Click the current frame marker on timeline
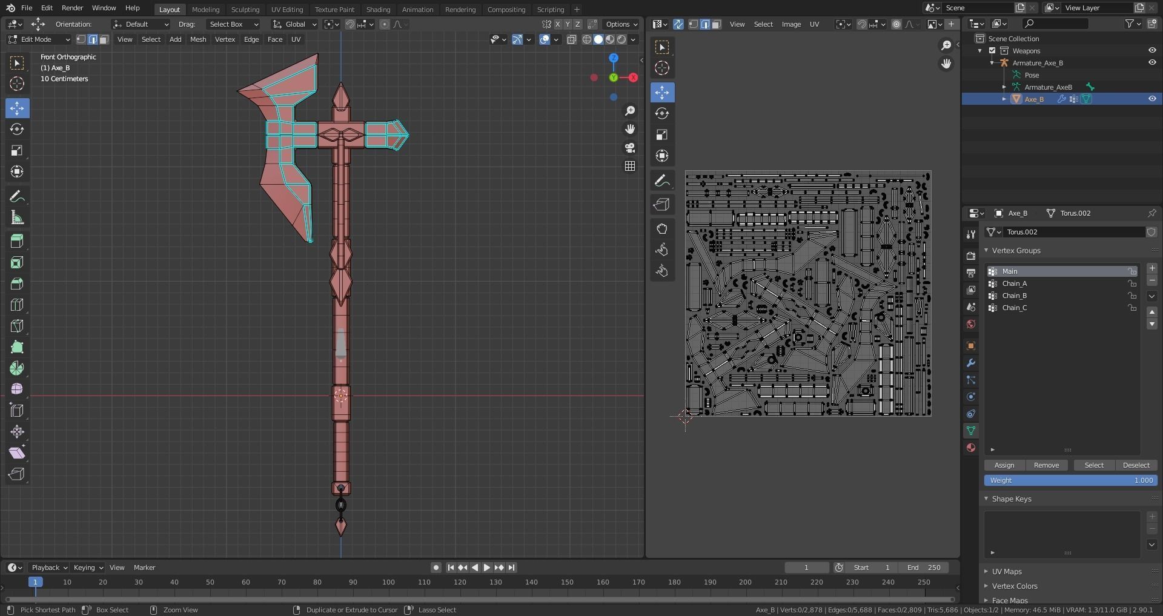This screenshot has height=616, width=1163. coord(35,582)
